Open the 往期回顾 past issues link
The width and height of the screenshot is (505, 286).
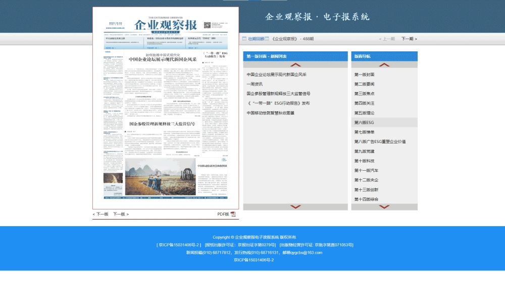pos(256,39)
